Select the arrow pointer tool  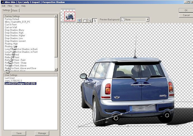click(95, 20)
